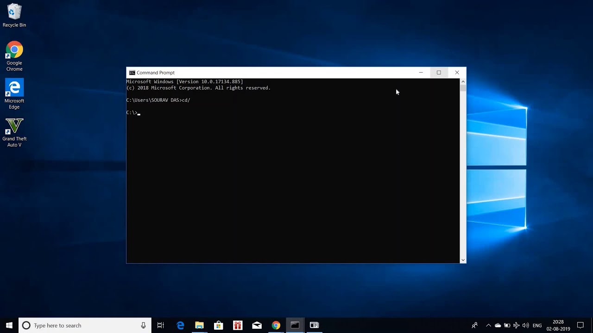Viewport: 593px width, 333px height.
Task: Open the Mail app from the taskbar
Action: point(257,325)
